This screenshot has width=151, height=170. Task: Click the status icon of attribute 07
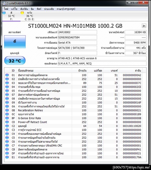7,95
